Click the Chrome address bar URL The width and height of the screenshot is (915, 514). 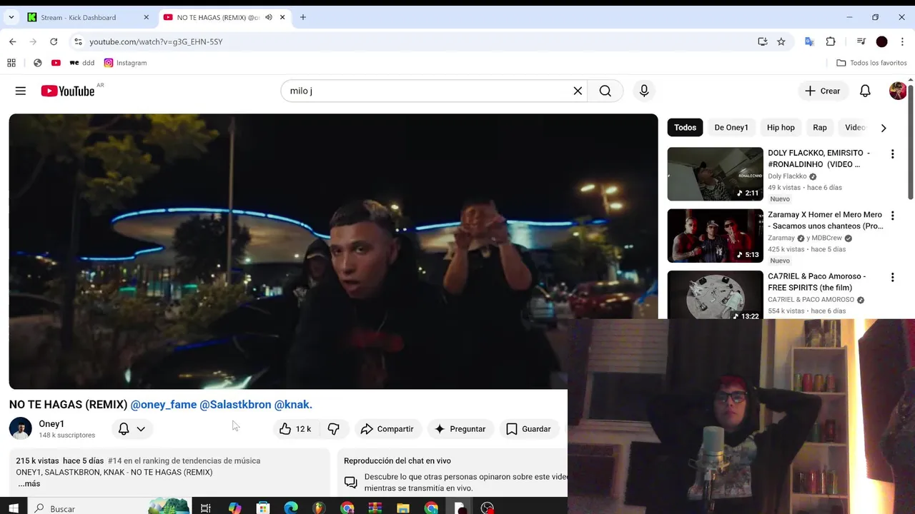[x=156, y=41]
